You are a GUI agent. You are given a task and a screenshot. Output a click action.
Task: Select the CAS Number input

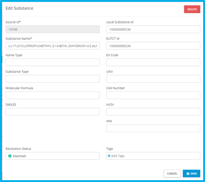[153, 95]
